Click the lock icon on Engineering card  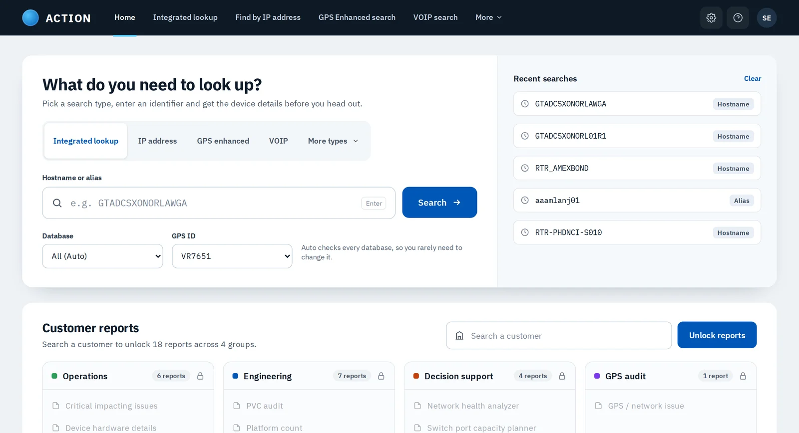pyautogui.click(x=381, y=376)
